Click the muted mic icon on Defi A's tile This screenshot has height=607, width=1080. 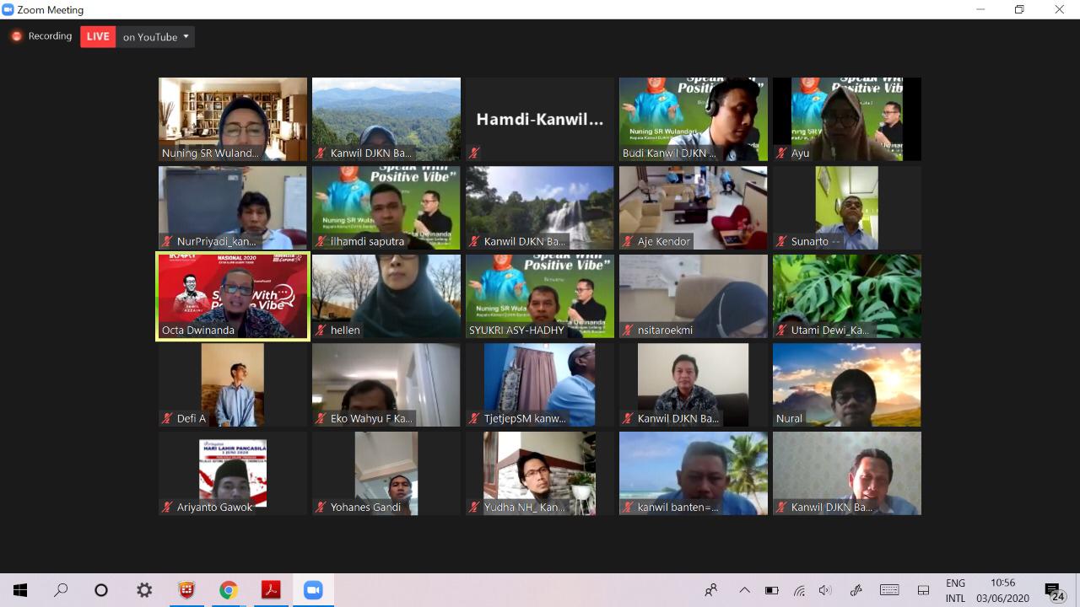click(167, 419)
